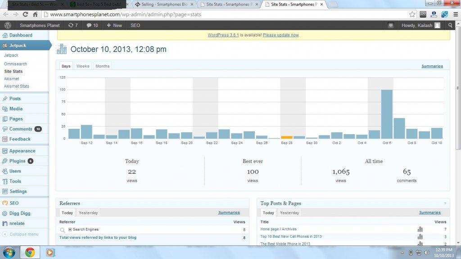Click the orange Sep 28 chart bar
The height and width of the screenshot is (259, 461).
(287, 137)
